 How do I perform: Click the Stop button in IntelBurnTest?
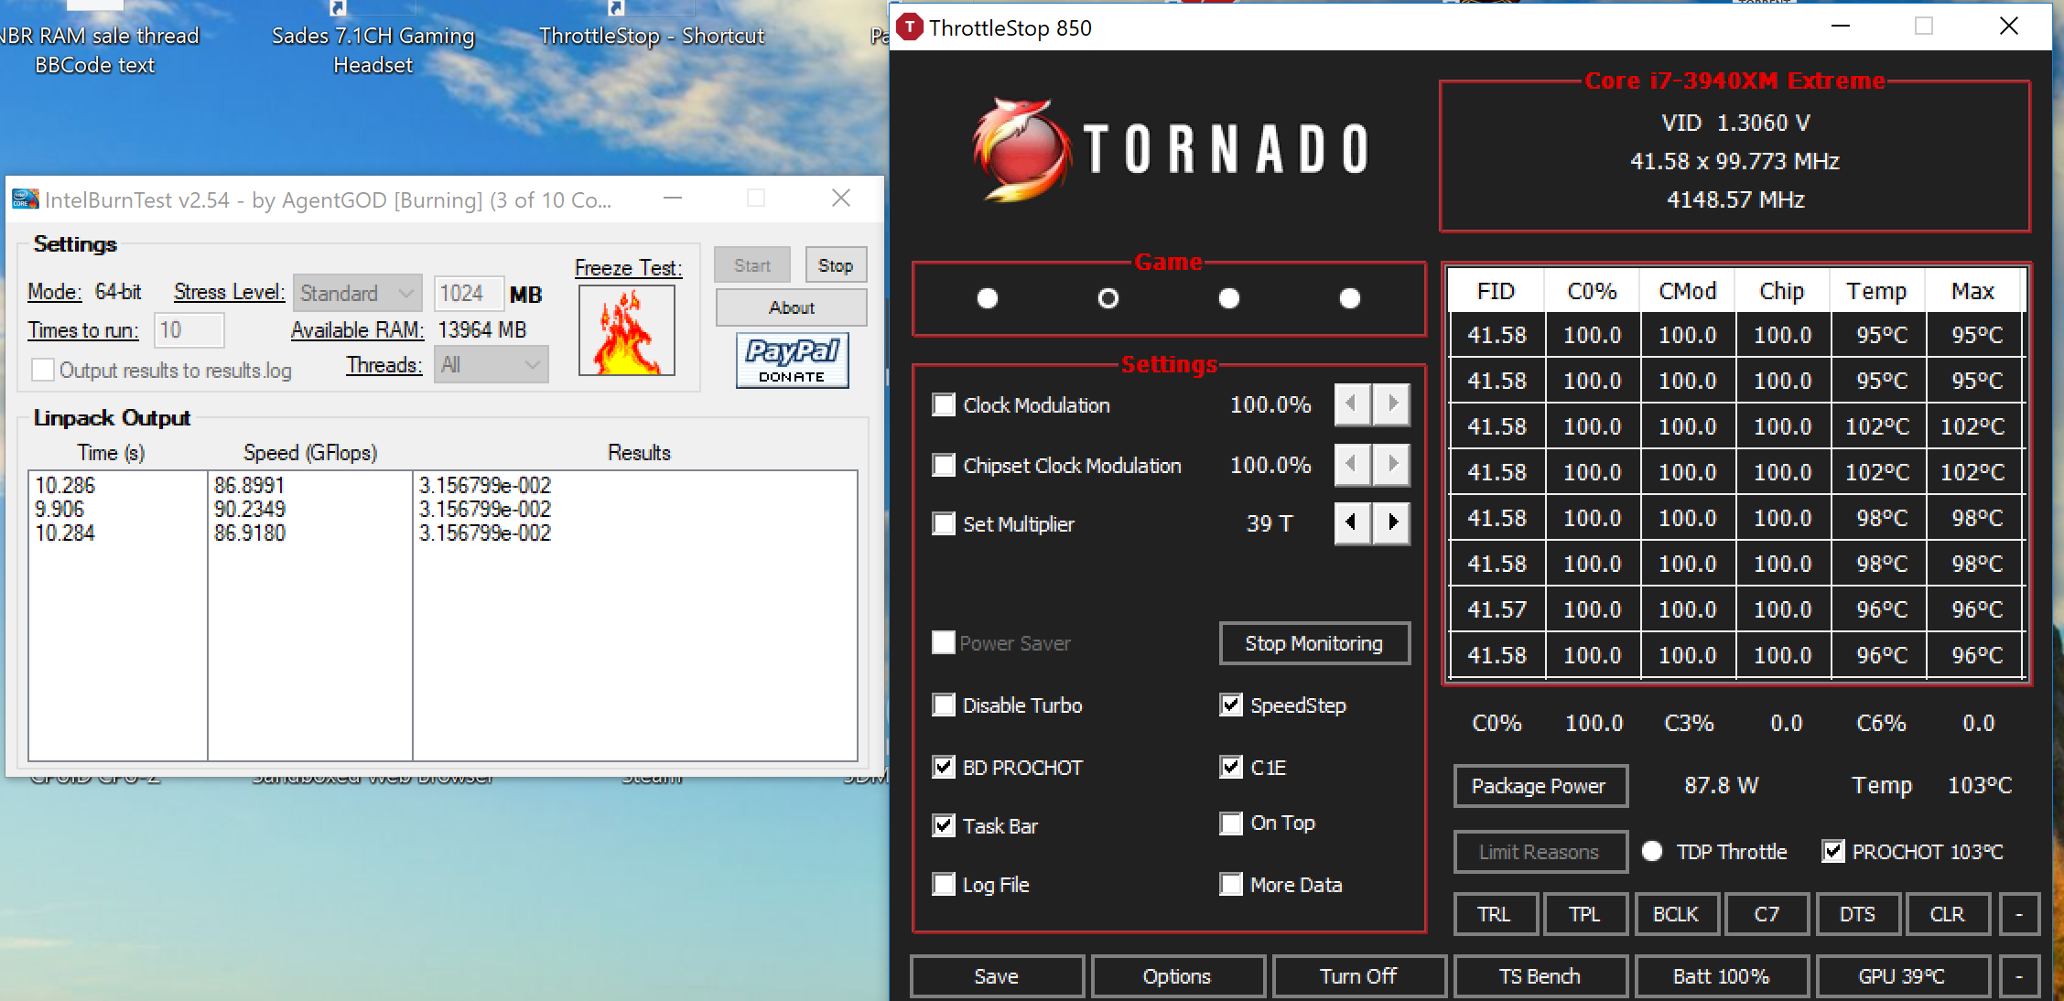point(836,265)
